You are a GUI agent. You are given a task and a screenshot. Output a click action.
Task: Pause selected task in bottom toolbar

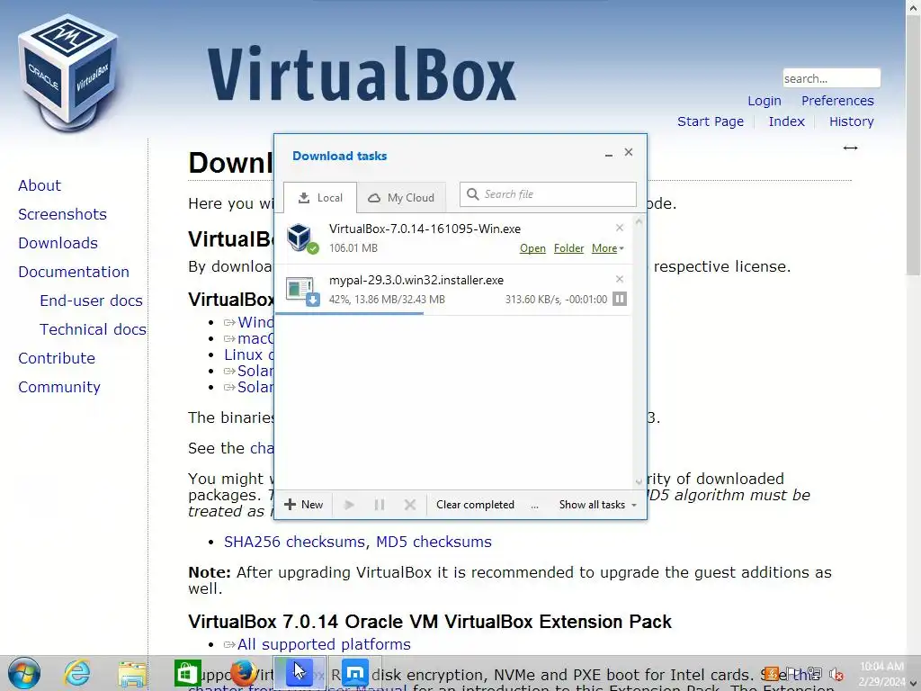click(380, 505)
